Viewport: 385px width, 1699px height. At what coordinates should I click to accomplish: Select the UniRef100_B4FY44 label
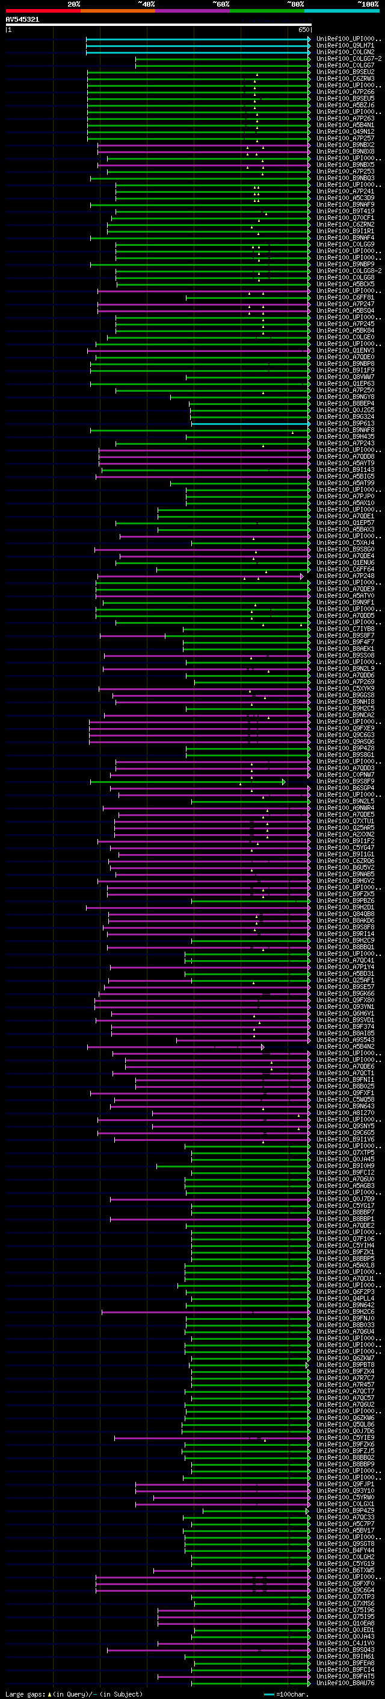tap(345, 1550)
